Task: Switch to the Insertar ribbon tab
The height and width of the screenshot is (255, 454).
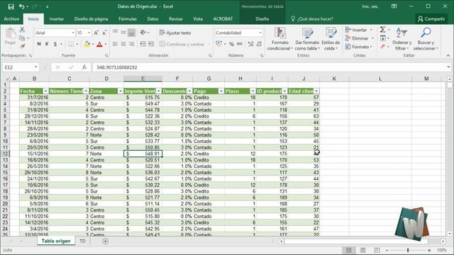Action: tap(57, 19)
